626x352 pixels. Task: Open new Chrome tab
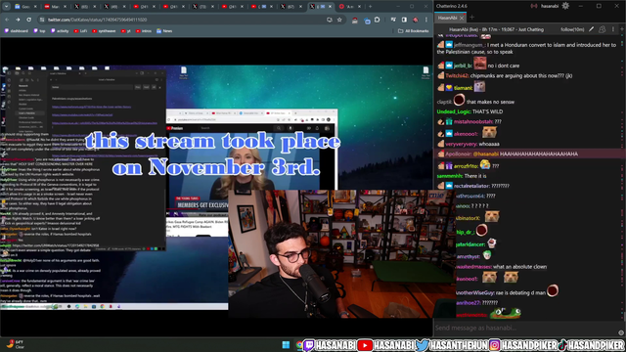pos(370,7)
